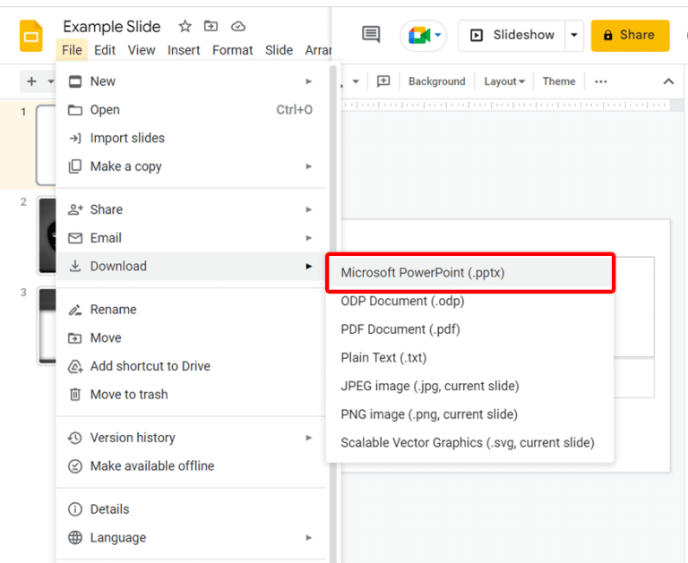Select Make available offline
The image size is (688, 563).
pos(192,466)
